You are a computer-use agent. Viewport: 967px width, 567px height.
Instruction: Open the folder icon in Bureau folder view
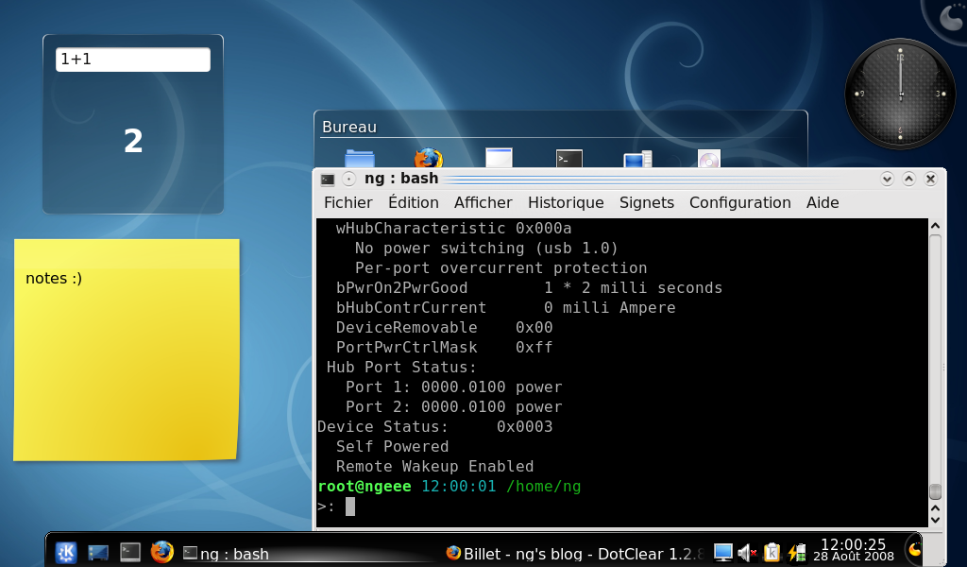(360, 158)
